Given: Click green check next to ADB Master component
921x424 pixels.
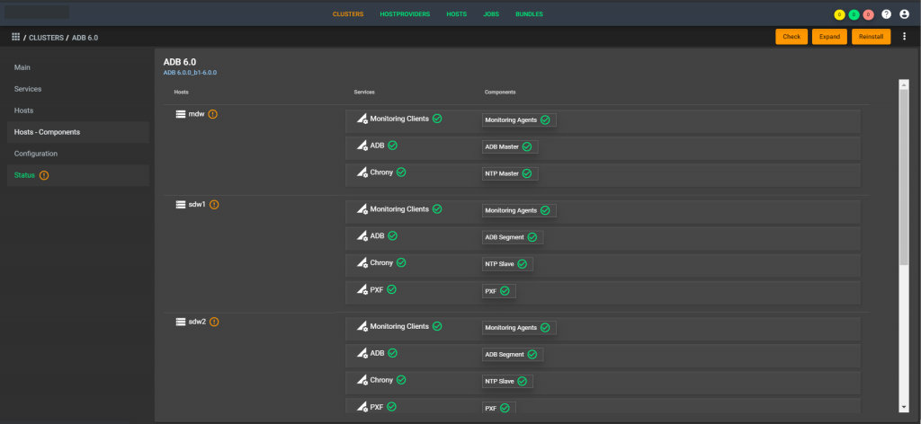Looking at the screenshot, I should click(527, 146).
